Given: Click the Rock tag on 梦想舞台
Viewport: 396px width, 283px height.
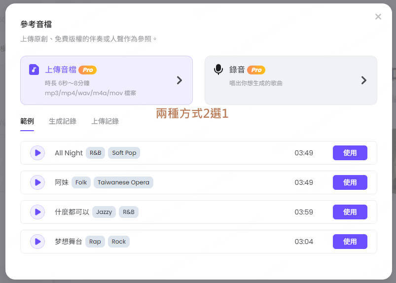Looking at the screenshot, I should [119, 242].
